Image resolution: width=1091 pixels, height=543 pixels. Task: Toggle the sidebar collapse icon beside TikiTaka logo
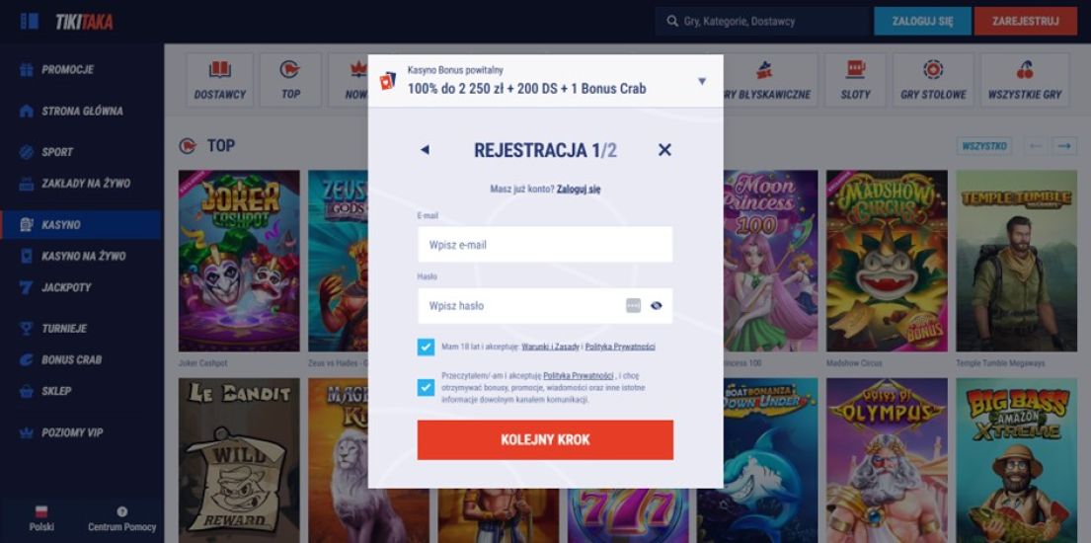tap(30, 21)
